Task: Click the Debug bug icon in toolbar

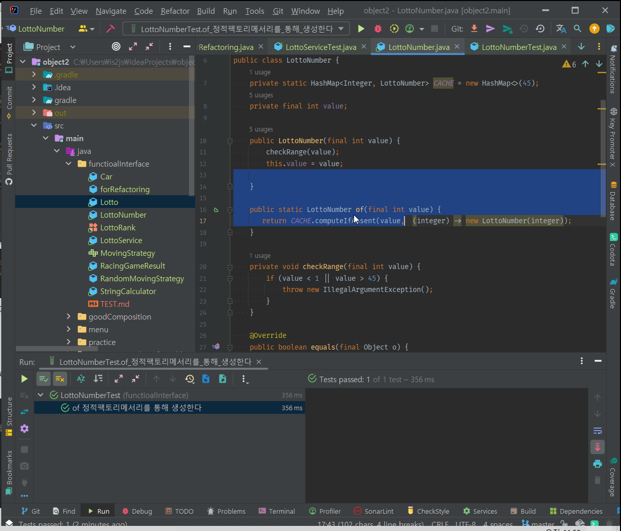Action: click(377, 29)
